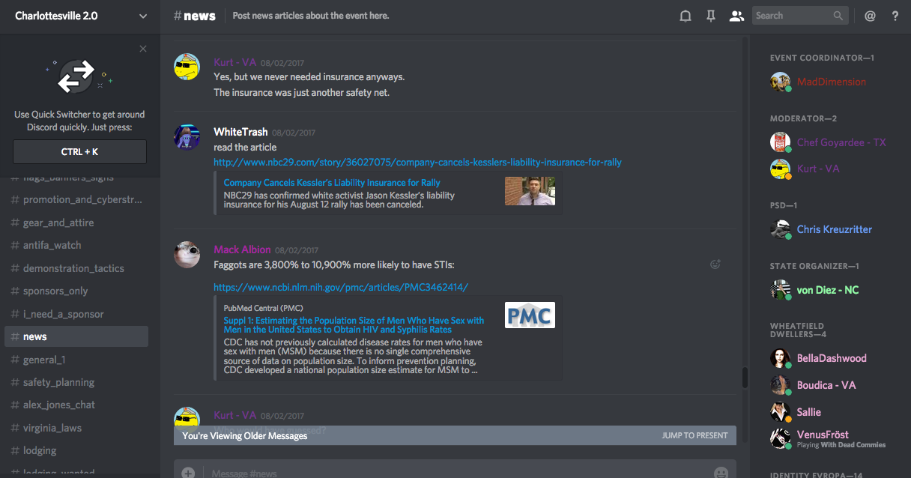Switch to the general_1 channel

click(43, 360)
